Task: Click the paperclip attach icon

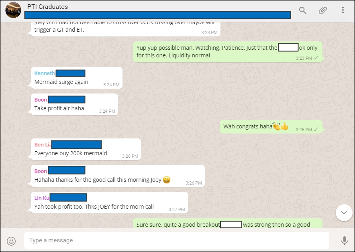Action: coord(322,10)
